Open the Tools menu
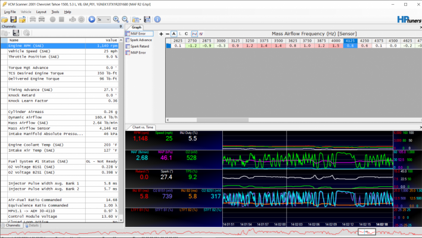This screenshot has height=238, width=422. [x=55, y=12]
